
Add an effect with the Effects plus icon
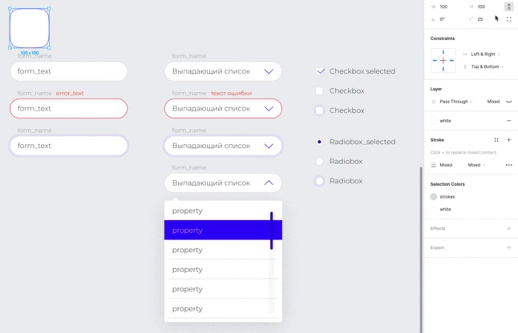tap(509, 228)
